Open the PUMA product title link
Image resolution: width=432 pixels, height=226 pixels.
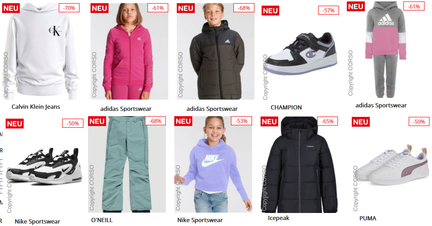368,218
